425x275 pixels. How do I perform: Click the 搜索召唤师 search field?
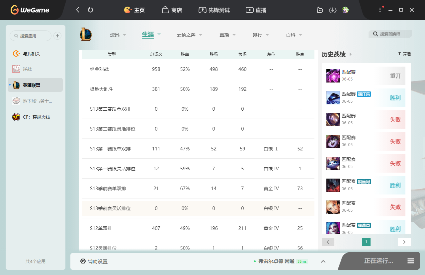pyautogui.click(x=390, y=34)
